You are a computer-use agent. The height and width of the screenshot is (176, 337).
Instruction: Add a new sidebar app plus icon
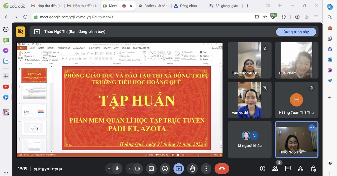[6, 76]
